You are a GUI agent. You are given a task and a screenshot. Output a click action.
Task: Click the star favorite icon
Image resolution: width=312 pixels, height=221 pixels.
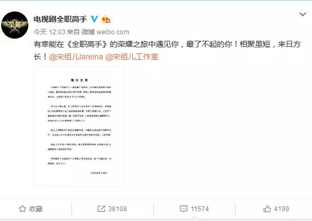pos(22,208)
